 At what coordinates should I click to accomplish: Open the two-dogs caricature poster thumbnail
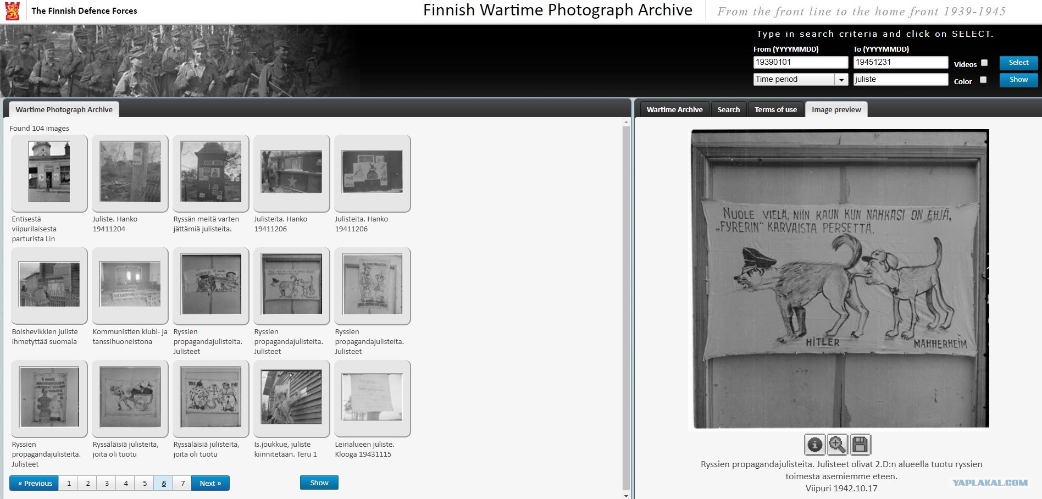(291, 285)
